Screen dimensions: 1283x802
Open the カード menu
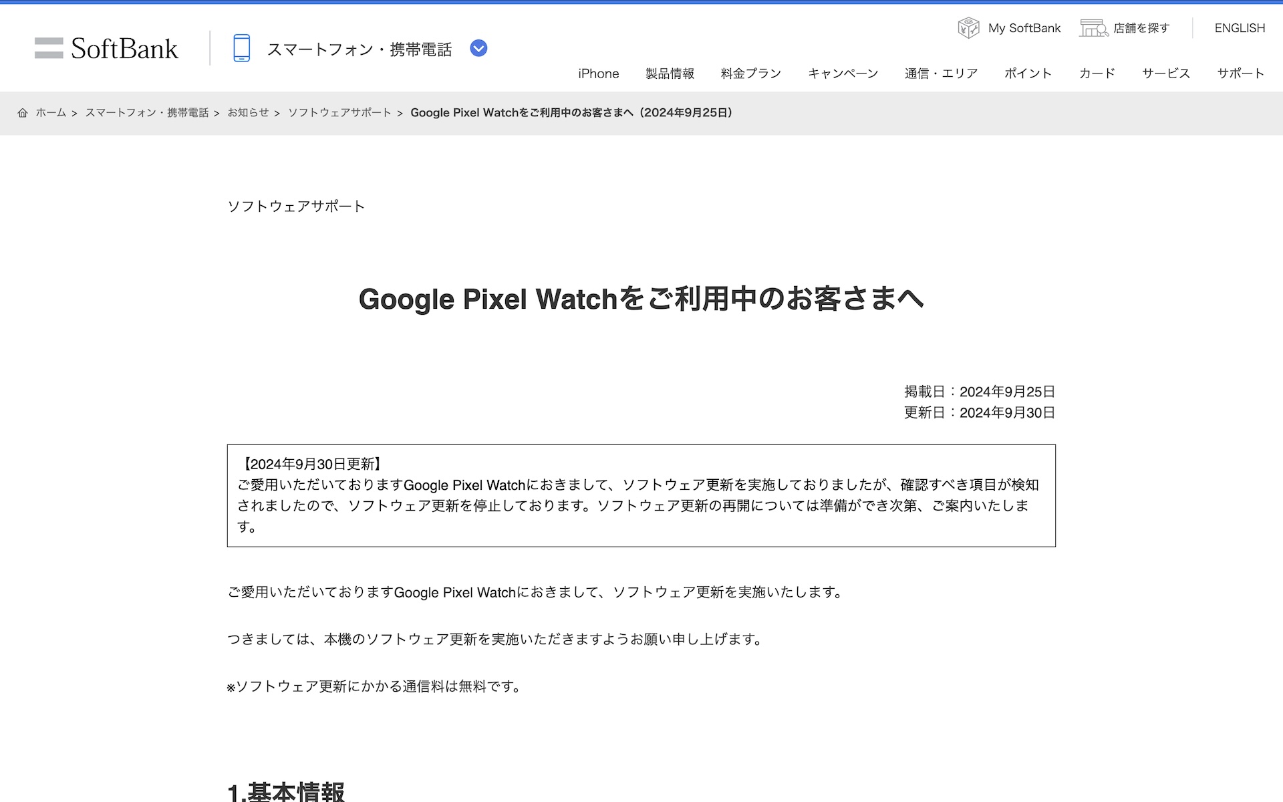pos(1097,74)
